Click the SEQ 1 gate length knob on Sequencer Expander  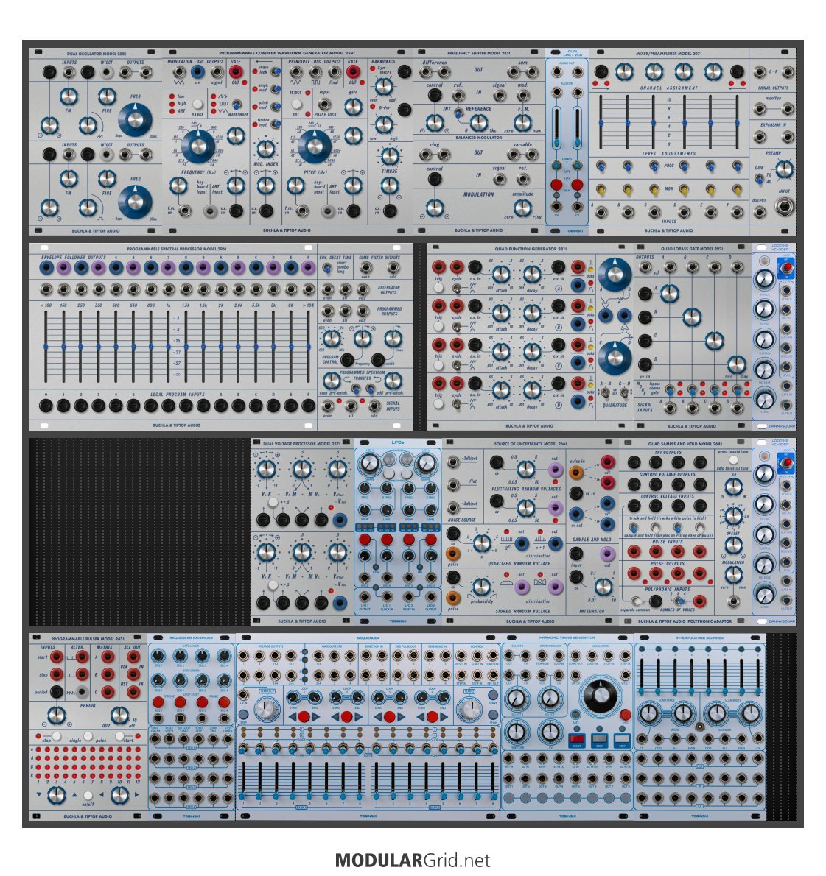(158, 656)
